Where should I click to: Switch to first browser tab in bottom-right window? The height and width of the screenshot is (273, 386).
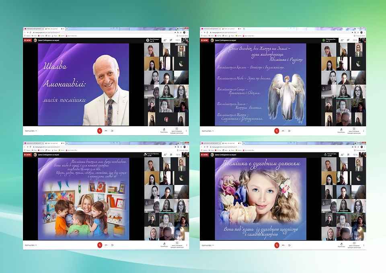pyautogui.click(x=211, y=143)
